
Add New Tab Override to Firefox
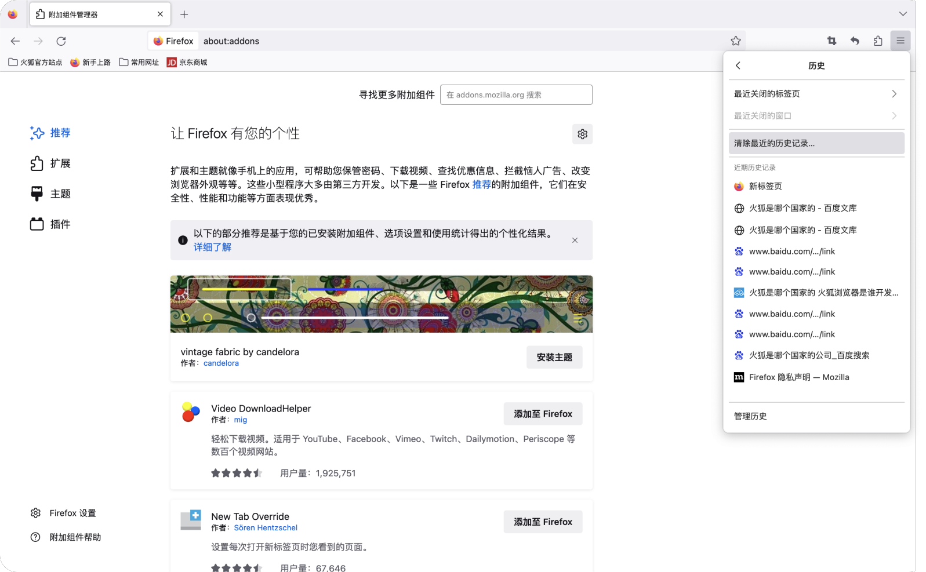click(x=543, y=522)
